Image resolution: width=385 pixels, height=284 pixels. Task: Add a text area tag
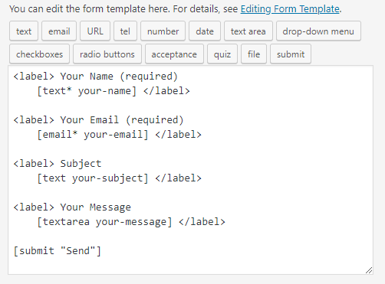(248, 31)
